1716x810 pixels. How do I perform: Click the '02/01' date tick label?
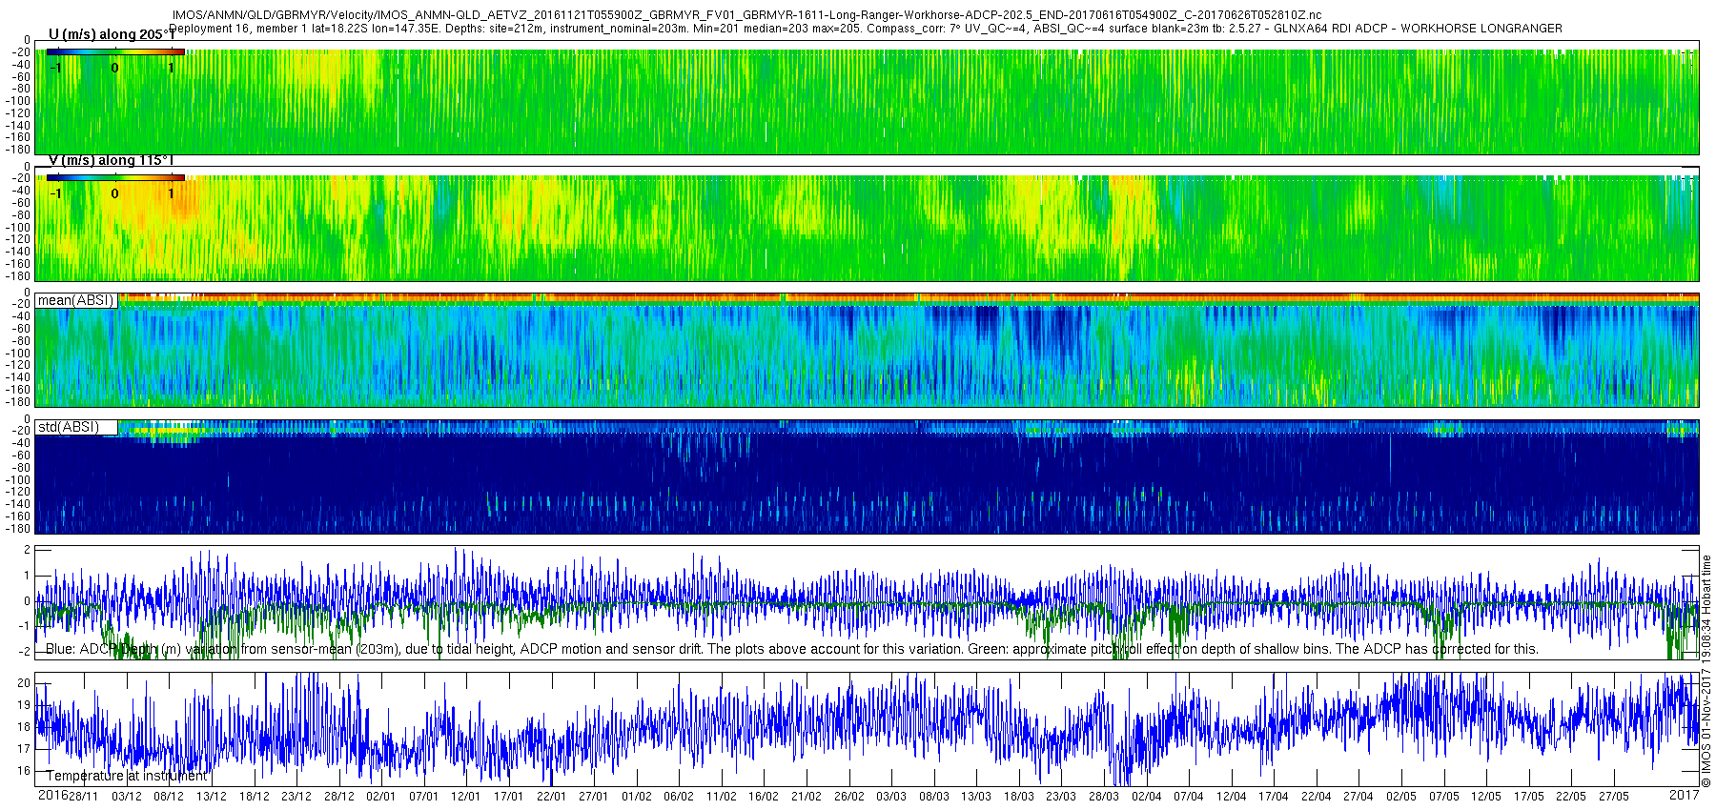click(x=381, y=796)
